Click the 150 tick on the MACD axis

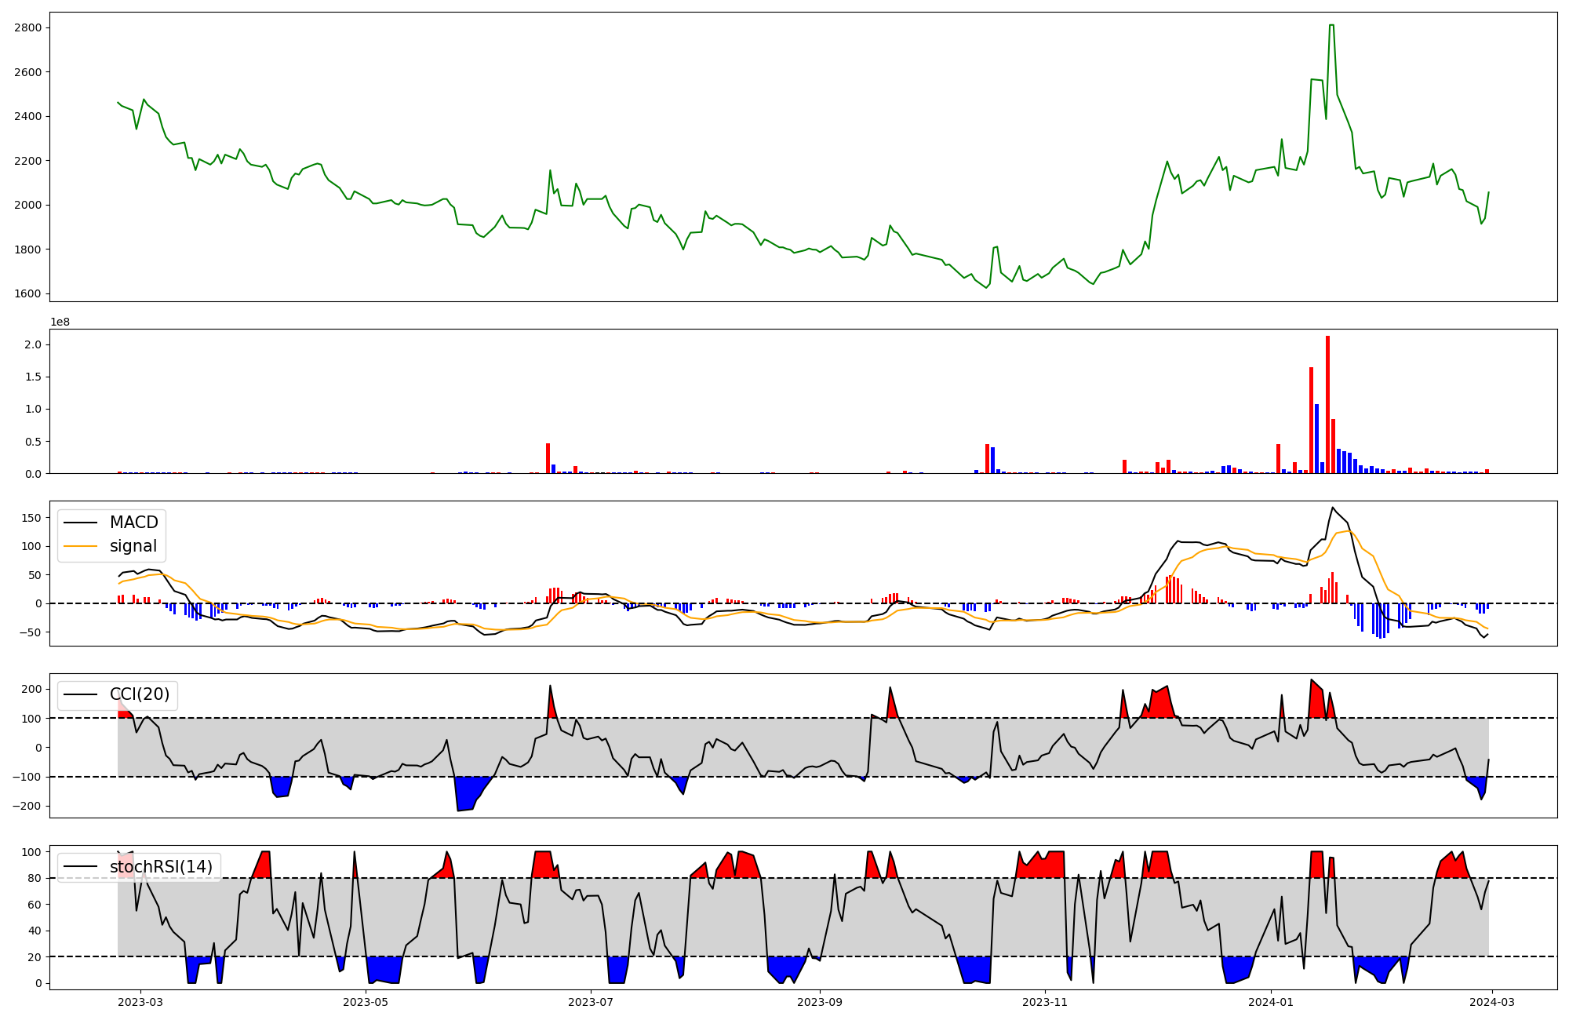click(x=31, y=518)
